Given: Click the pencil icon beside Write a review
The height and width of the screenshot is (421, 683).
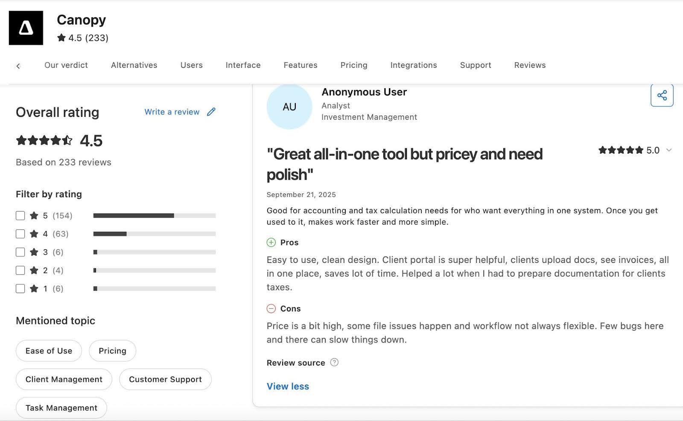Looking at the screenshot, I should [x=211, y=112].
